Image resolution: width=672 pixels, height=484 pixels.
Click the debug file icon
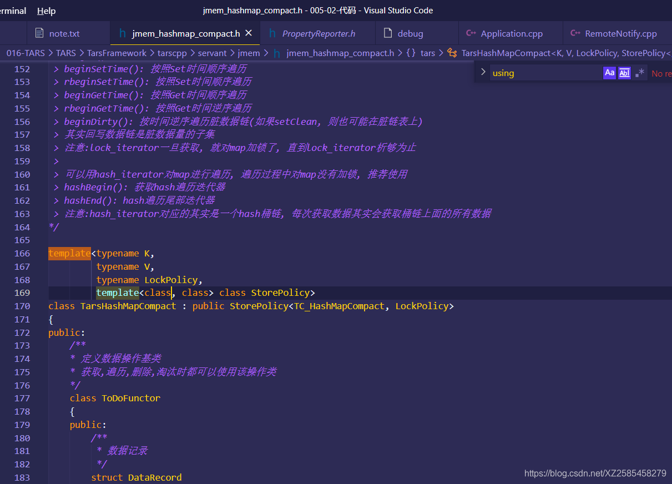(x=388, y=33)
